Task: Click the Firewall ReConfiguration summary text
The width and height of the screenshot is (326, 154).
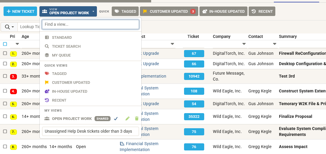Action: (x=302, y=53)
